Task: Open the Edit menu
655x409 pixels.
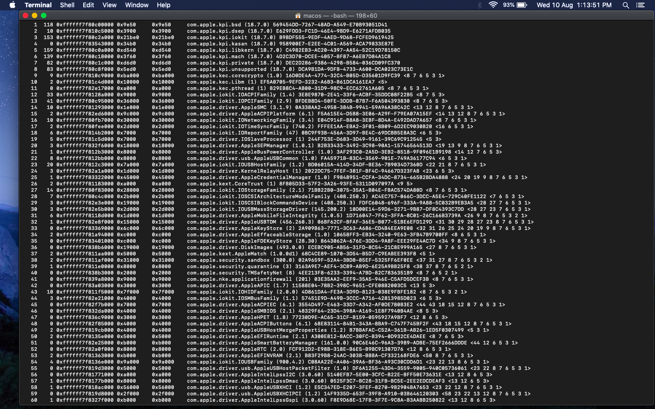Action: tap(88, 5)
